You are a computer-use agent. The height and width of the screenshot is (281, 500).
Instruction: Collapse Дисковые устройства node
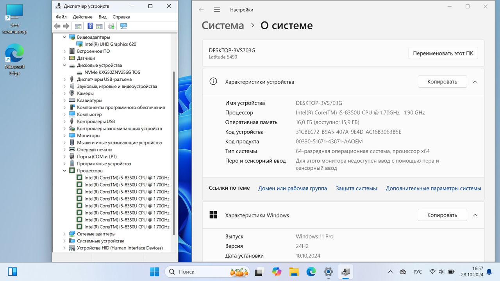(64, 65)
